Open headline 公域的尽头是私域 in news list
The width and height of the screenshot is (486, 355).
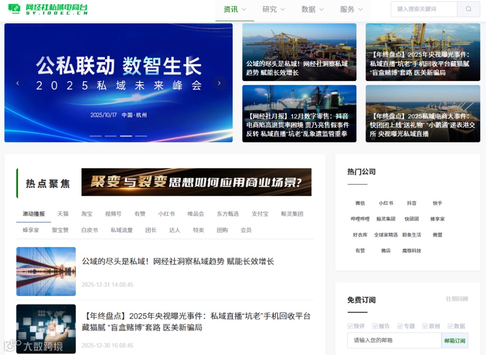click(178, 261)
